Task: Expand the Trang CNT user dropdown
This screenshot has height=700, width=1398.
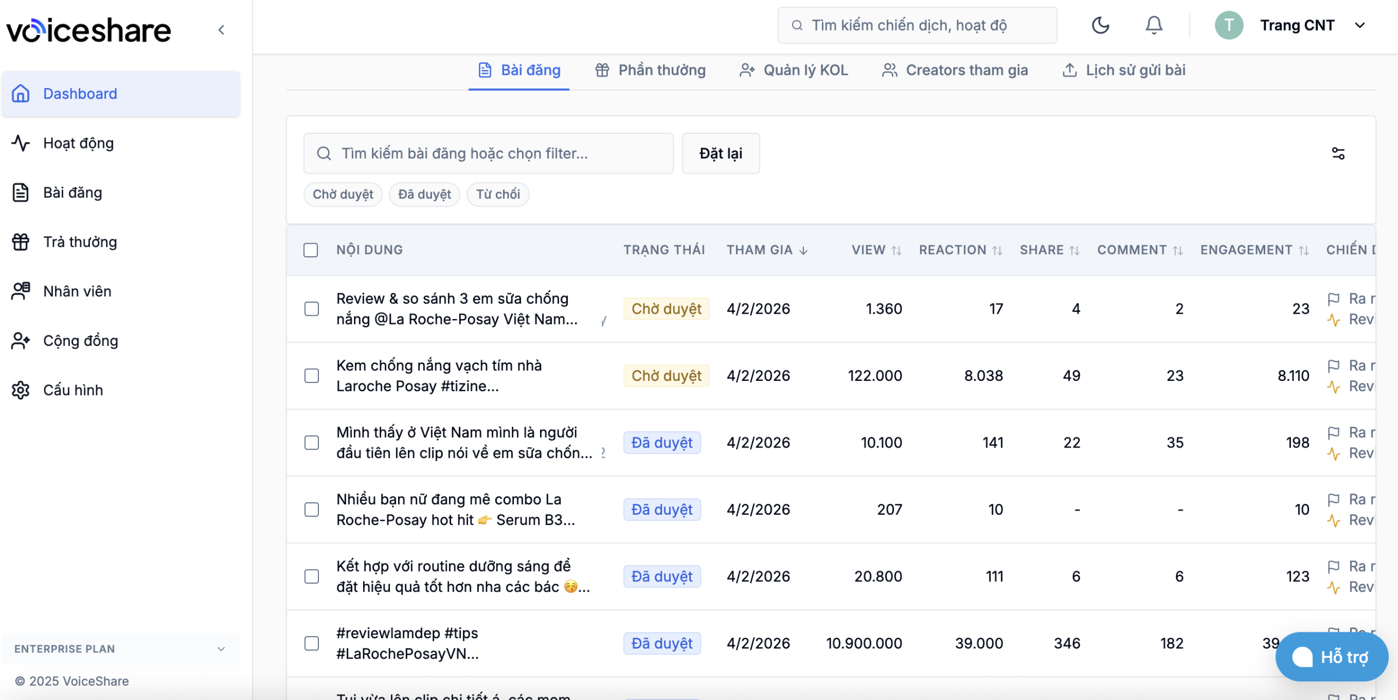Action: (x=1360, y=25)
